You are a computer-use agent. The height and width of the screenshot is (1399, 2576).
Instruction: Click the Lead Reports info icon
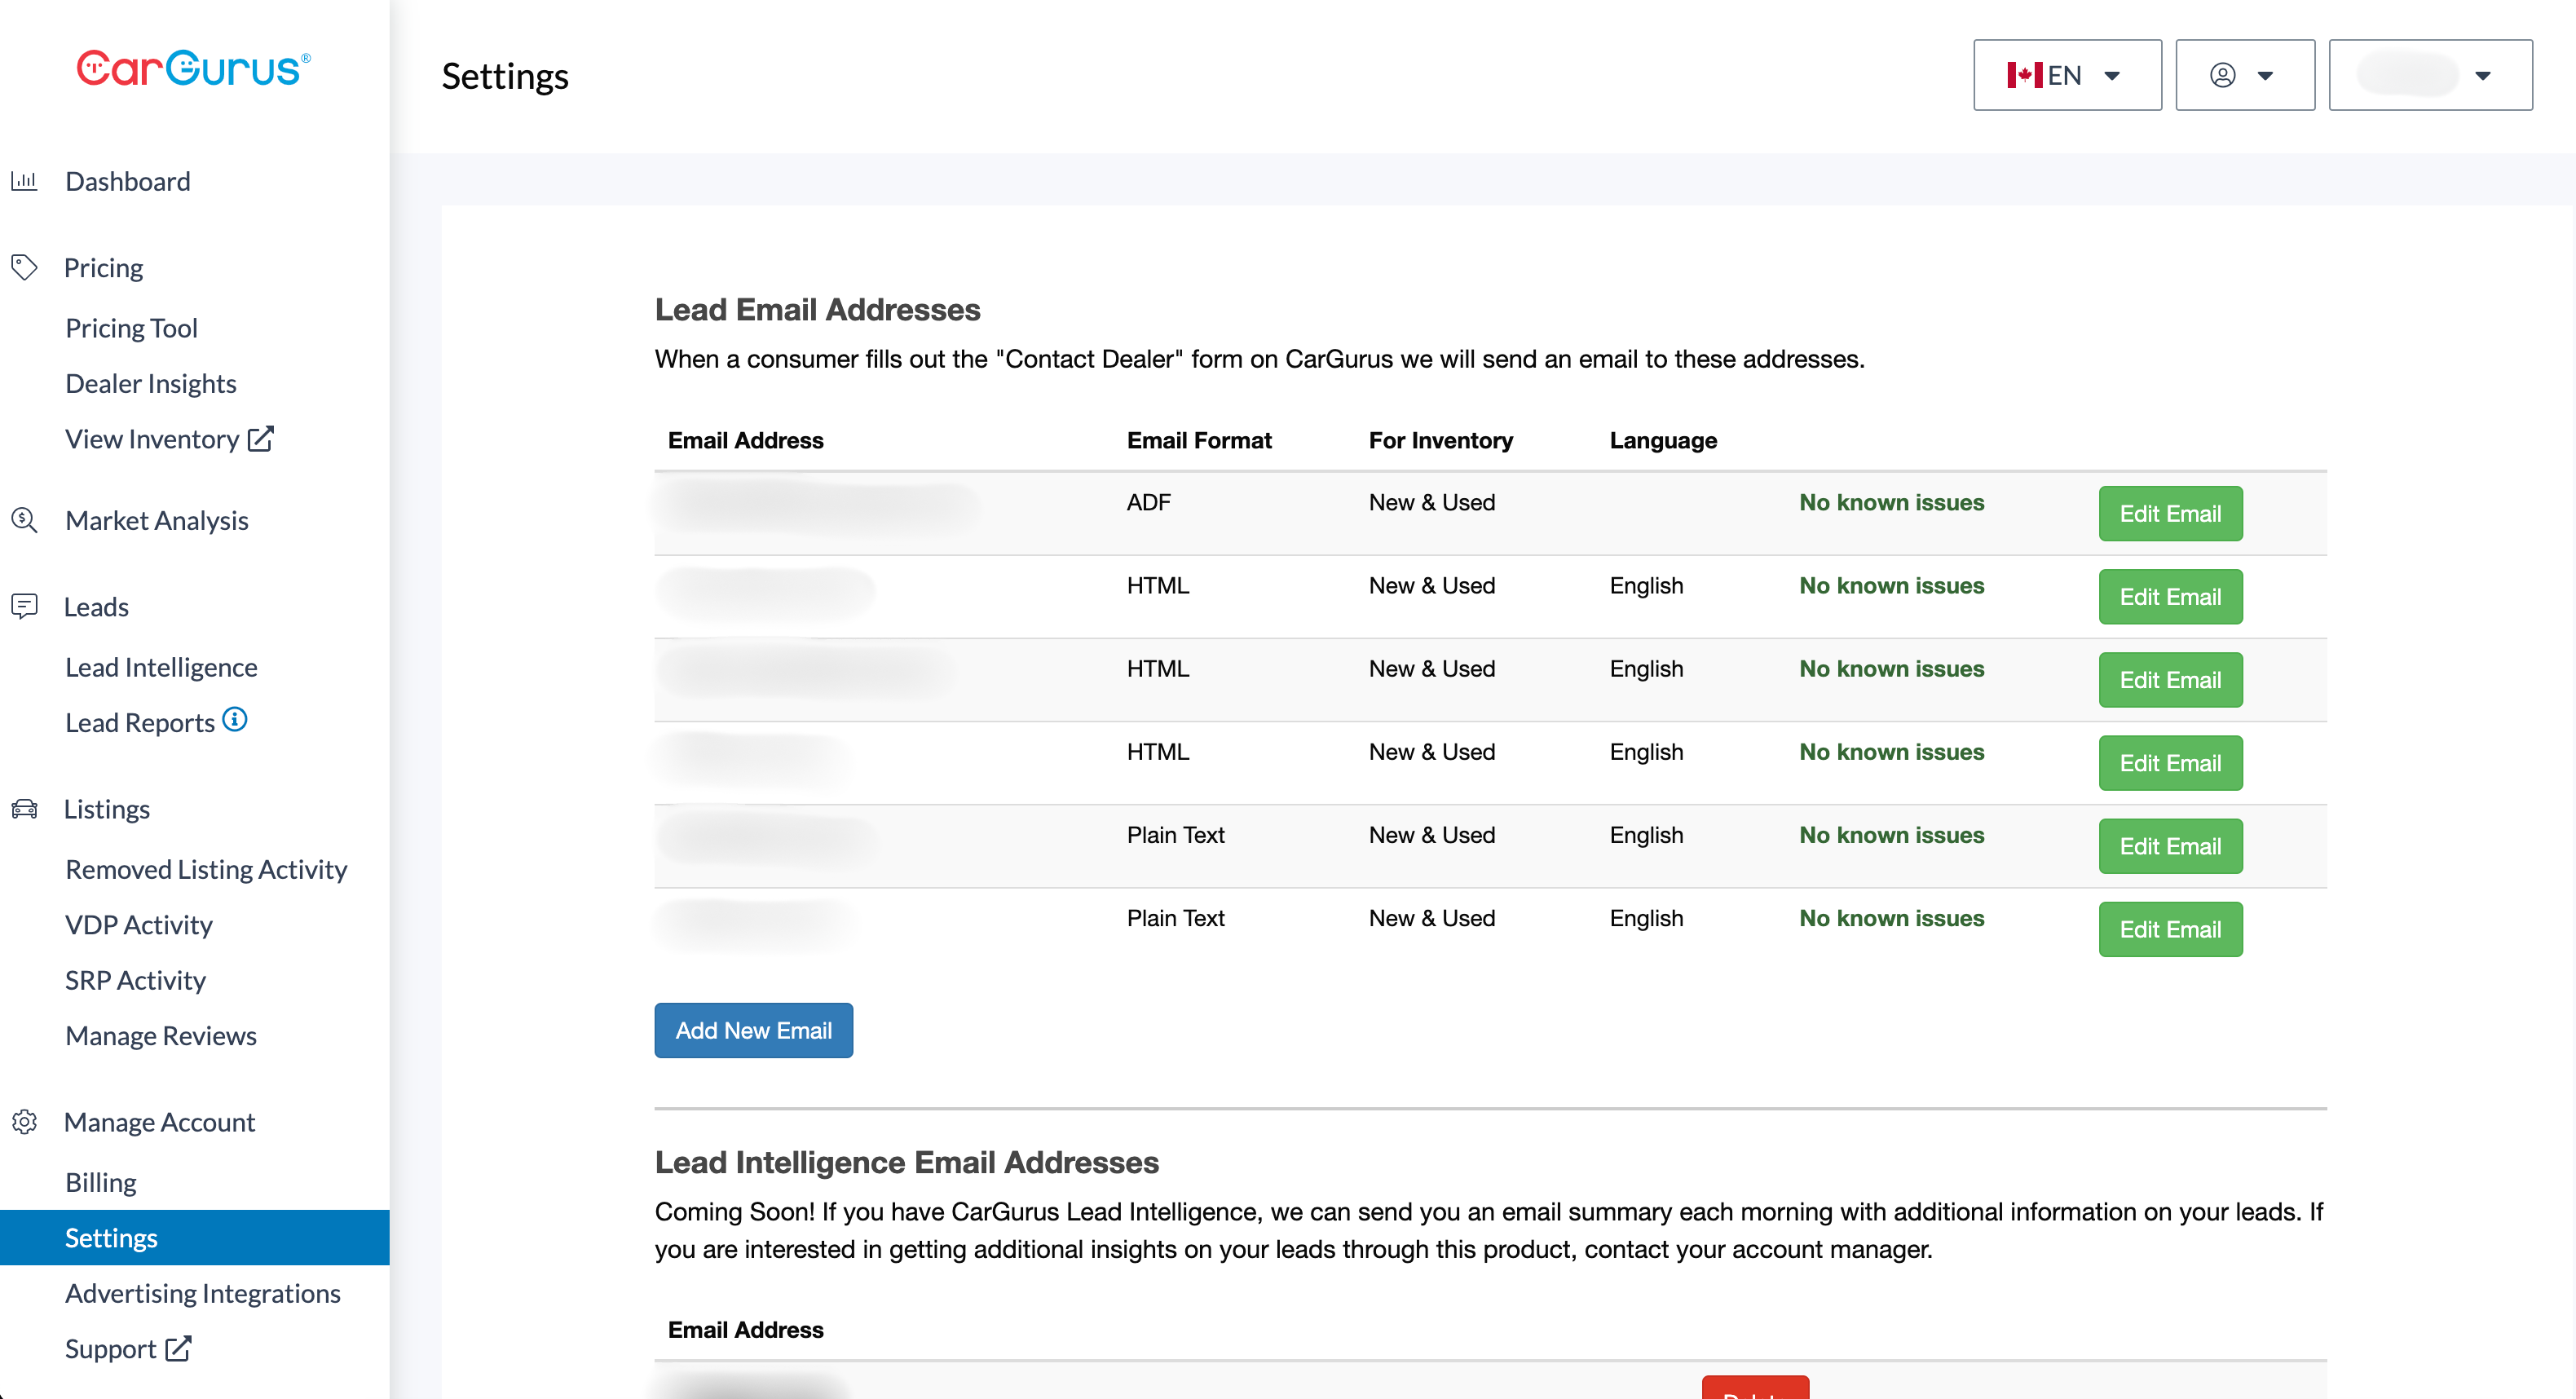pos(235,719)
